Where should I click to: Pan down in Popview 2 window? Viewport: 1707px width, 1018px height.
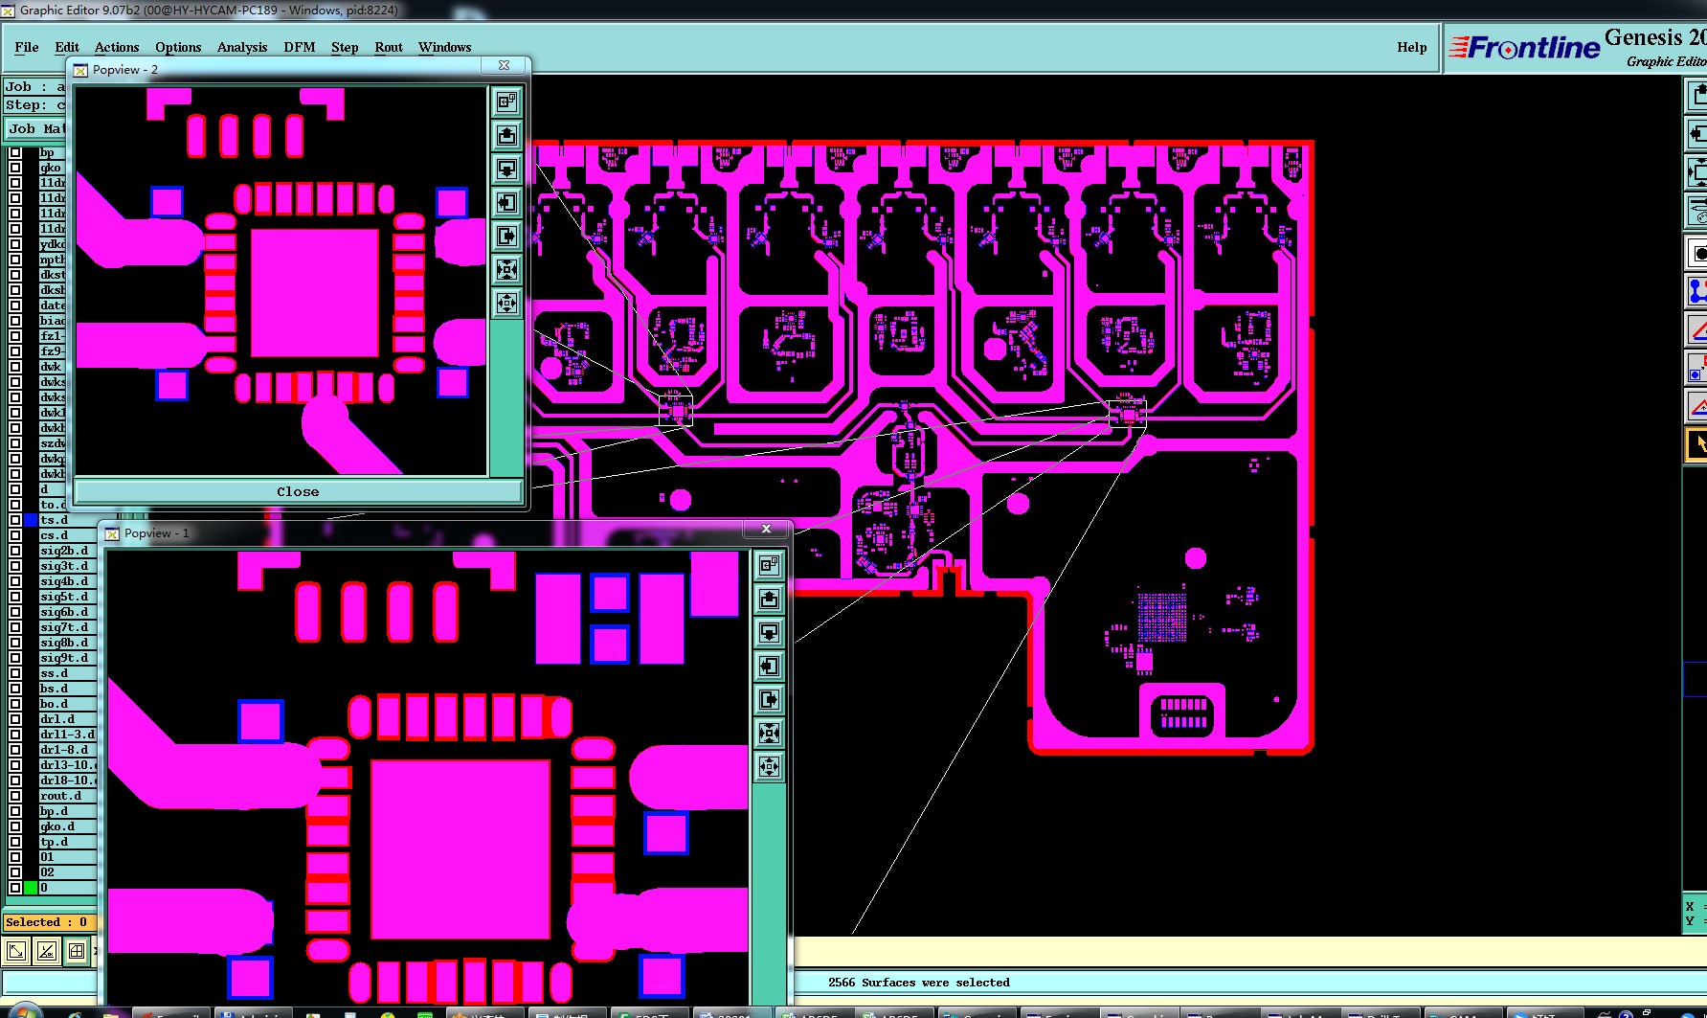pyautogui.click(x=506, y=169)
